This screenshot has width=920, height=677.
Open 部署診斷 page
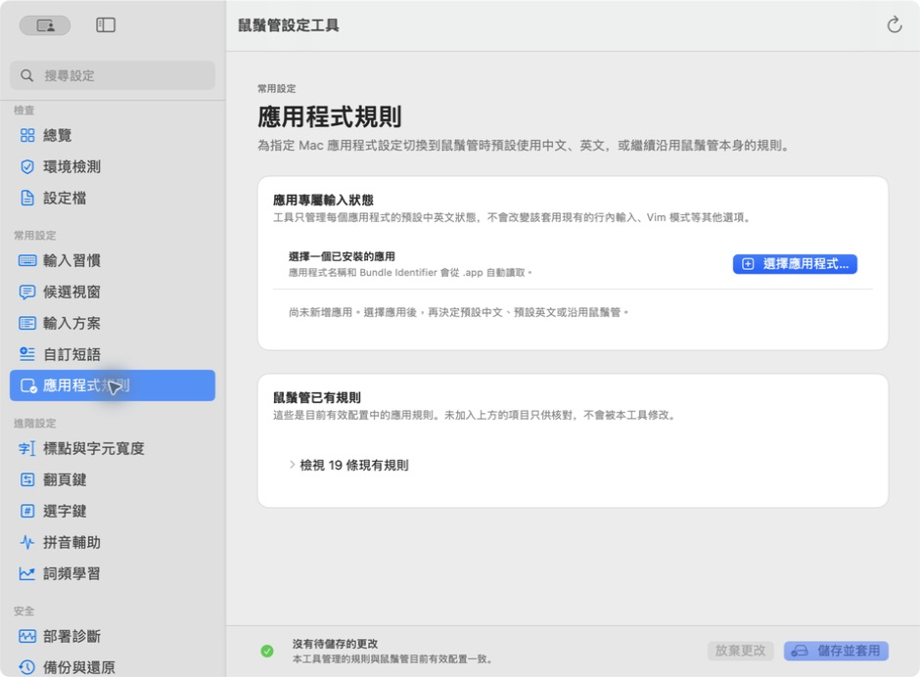113,637
